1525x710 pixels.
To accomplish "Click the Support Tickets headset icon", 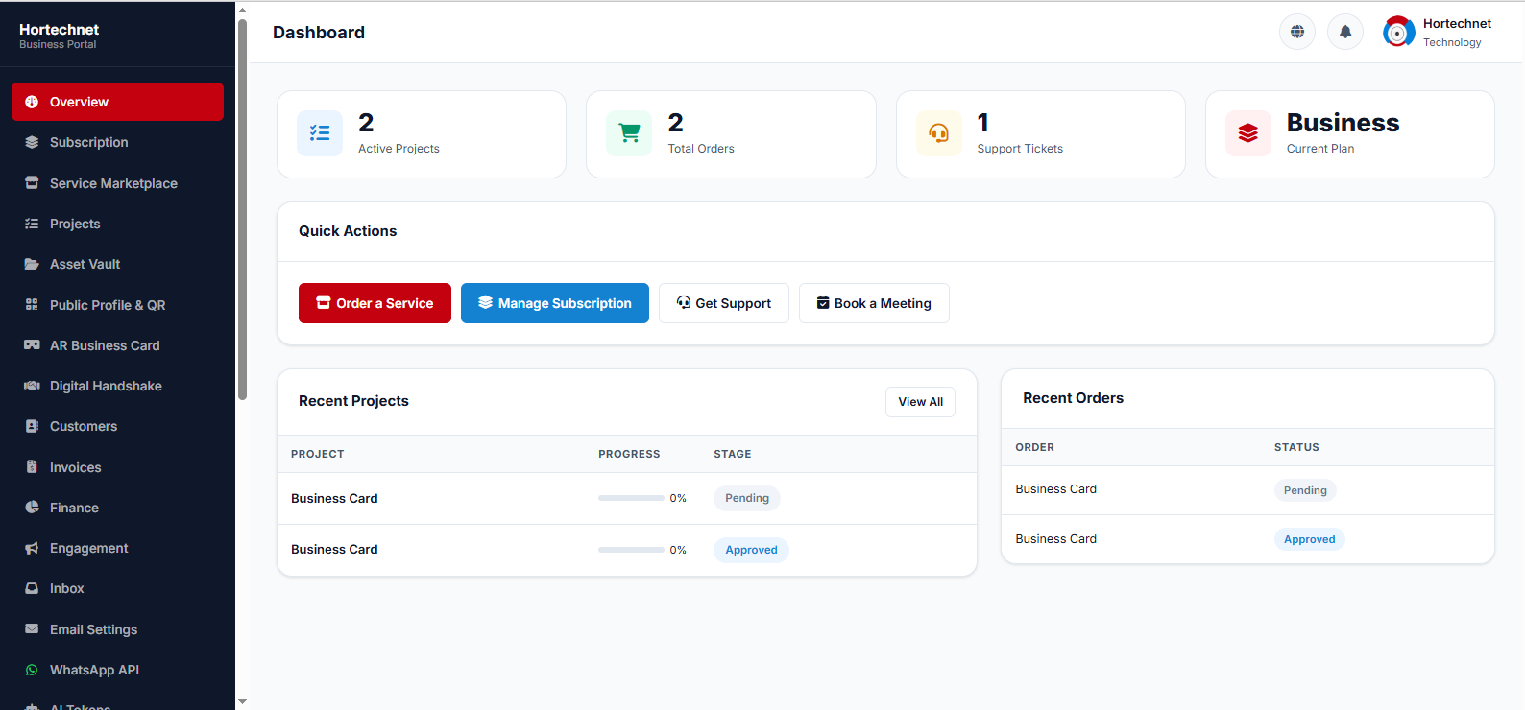I will (x=939, y=133).
